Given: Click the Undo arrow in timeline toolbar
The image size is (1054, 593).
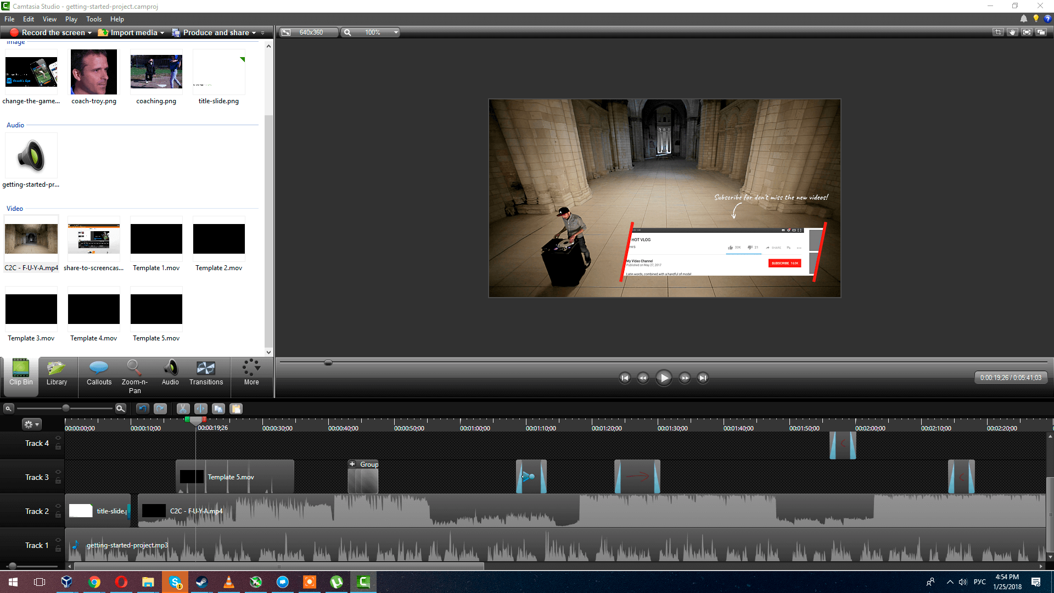Looking at the screenshot, I should point(143,409).
